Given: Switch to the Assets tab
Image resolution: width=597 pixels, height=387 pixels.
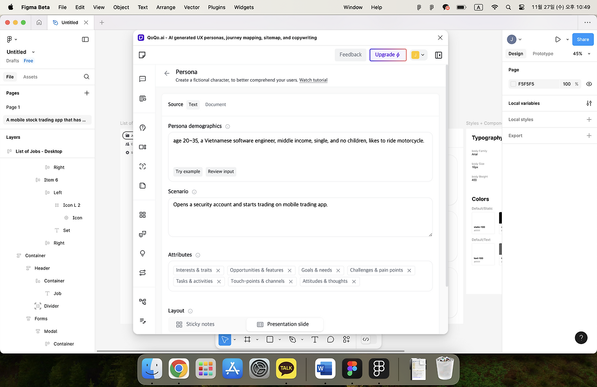Looking at the screenshot, I should coord(30,77).
